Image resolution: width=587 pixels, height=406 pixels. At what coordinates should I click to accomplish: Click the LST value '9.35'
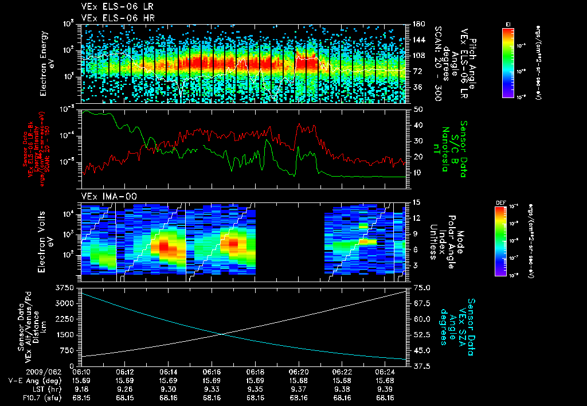[x=255, y=389]
